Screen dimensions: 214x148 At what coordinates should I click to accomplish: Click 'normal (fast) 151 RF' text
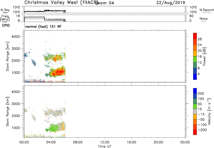tap(43, 26)
